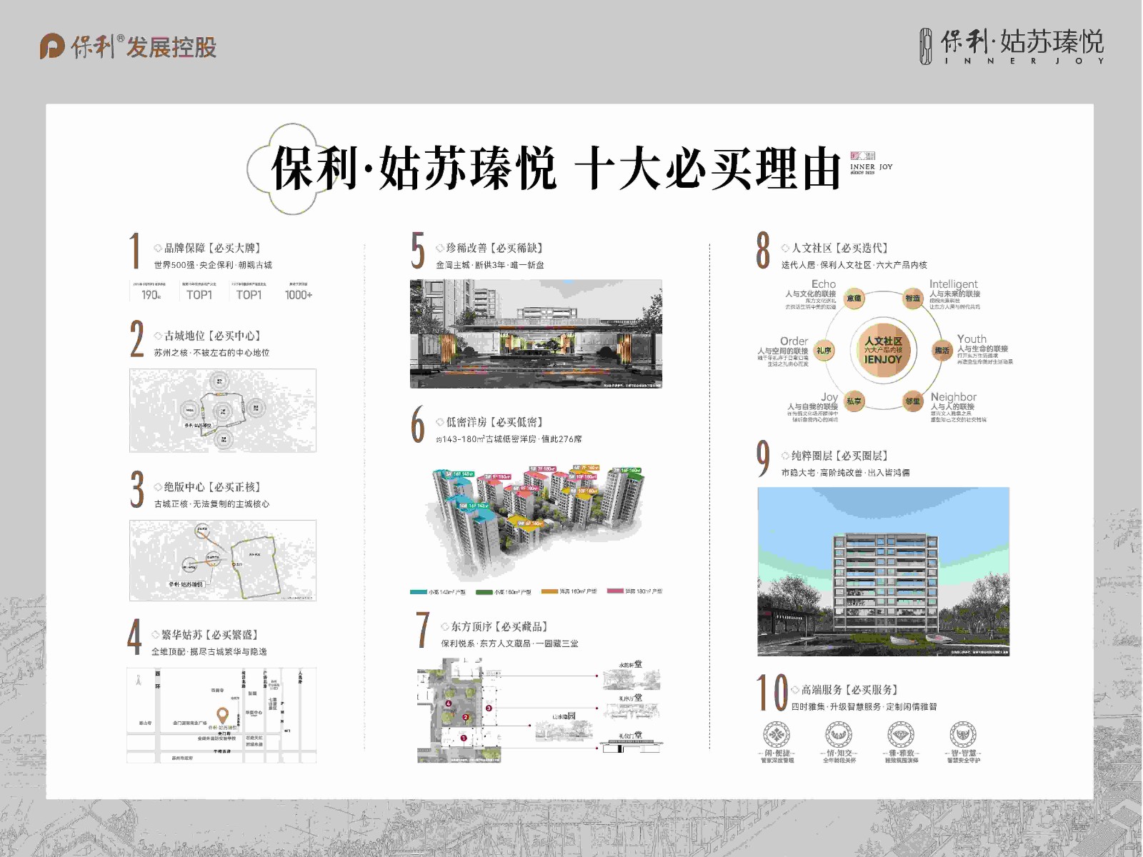Open the residential tower rendering image
The width and height of the screenshot is (1143, 857).
tap(883, 571)
